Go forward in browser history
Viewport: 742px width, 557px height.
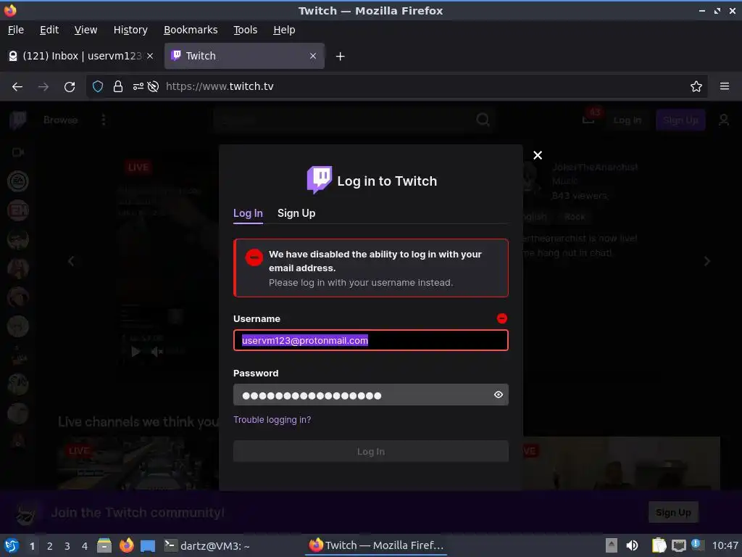[x=43, y=87]
